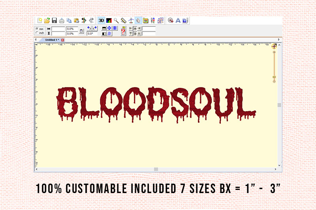Click the blue document with needle icon
Screen dimensions: 316x210
click(185, 20)
